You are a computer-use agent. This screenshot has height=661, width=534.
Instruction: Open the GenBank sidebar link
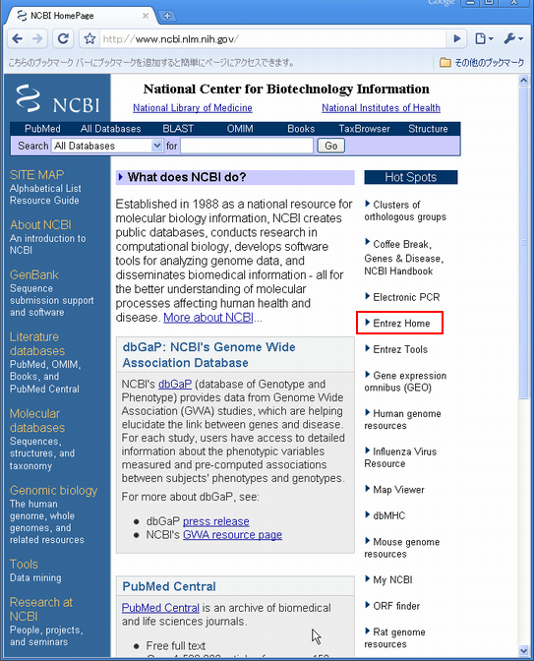pyautogui.click(x=34, y=274)
